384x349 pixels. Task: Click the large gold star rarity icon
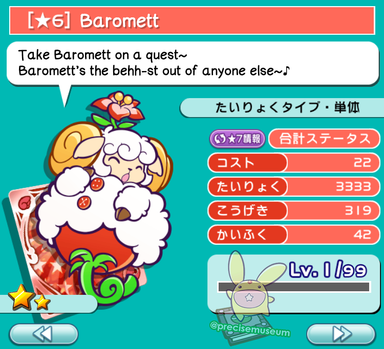point(21,296)
